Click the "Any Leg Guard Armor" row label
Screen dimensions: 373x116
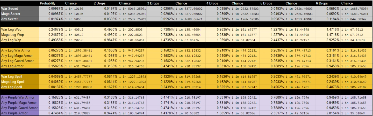coord(20,61)
